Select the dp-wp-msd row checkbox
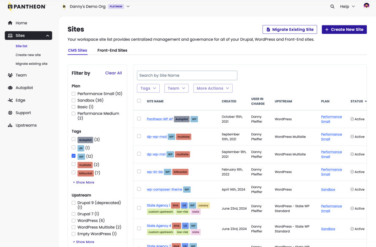 point(139,136)
